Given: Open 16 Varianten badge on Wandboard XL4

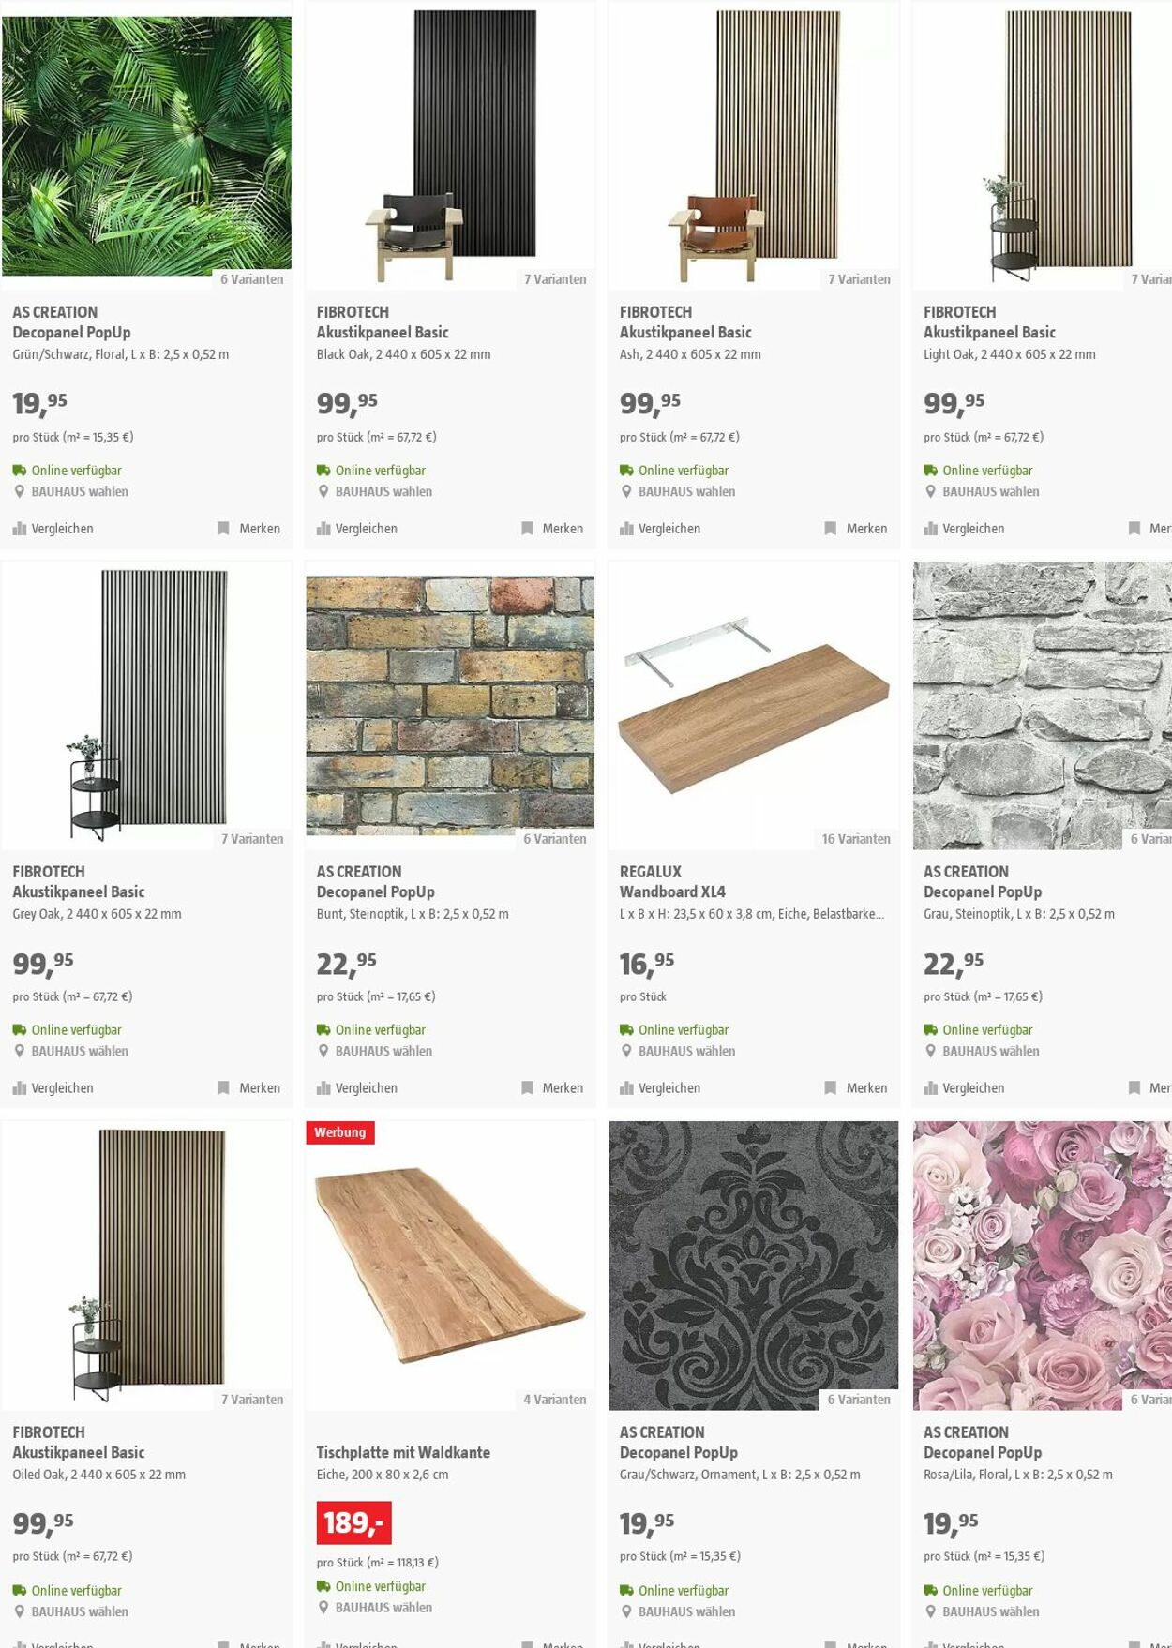Looking at the screenshot, I should [856, 839].
